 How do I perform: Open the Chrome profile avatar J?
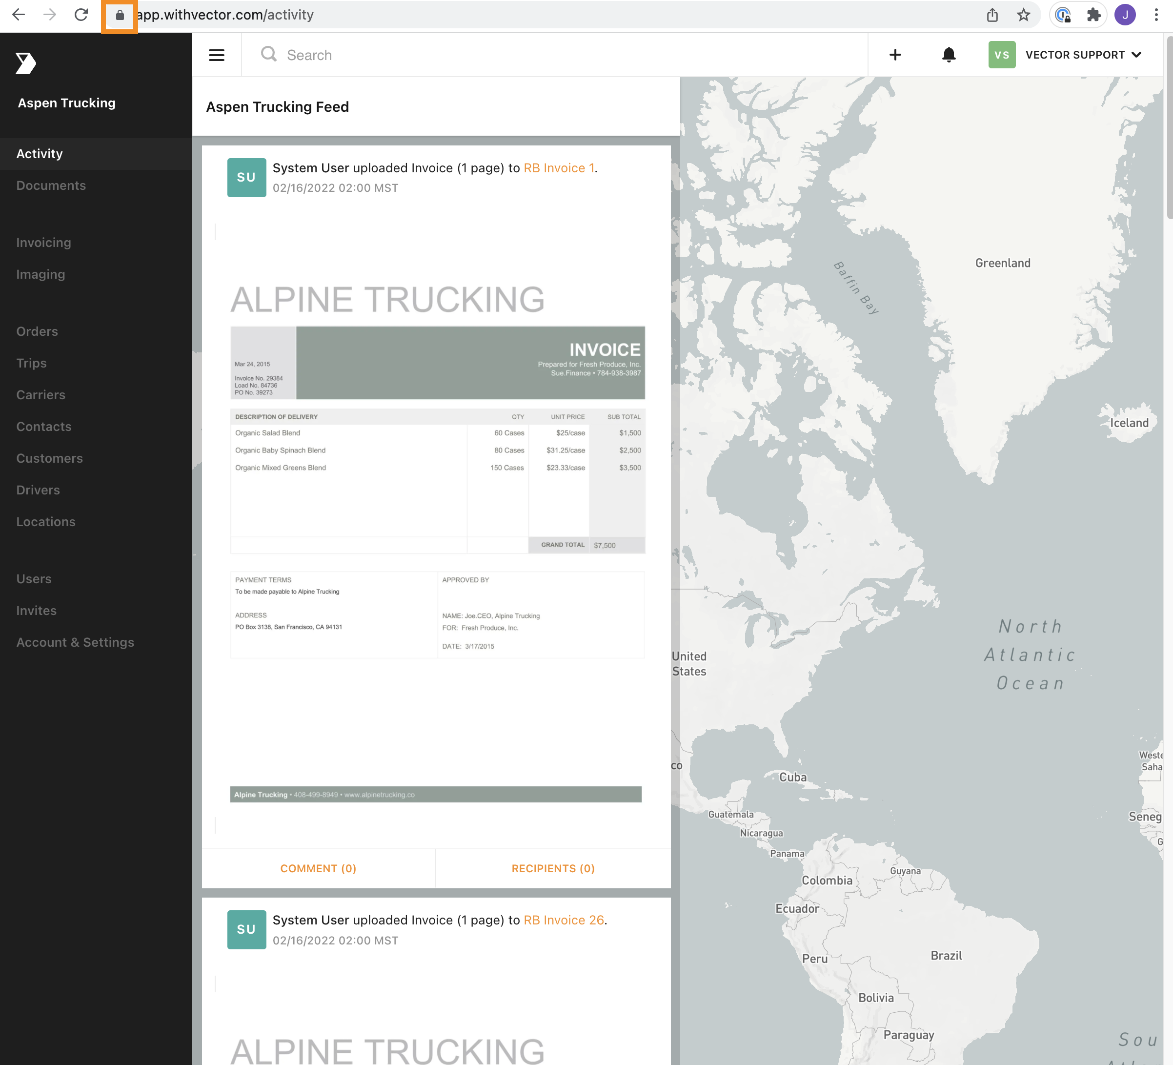1125,15
